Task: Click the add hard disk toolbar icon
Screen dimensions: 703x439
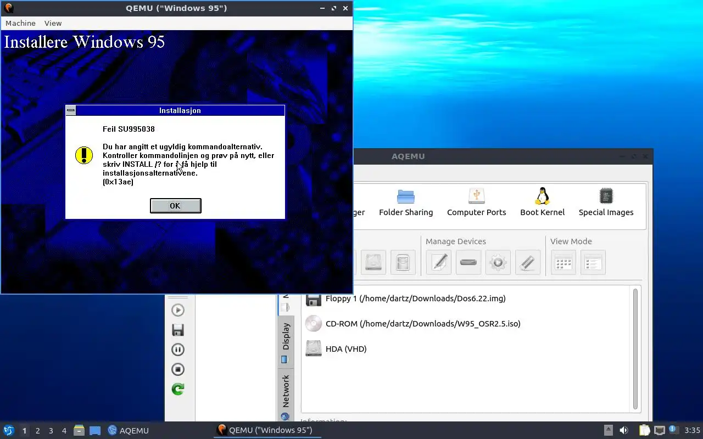Action: (x=373, y=262)
